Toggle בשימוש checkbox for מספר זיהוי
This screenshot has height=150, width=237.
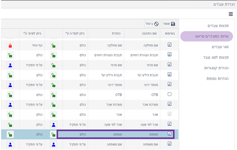(170, 84)
